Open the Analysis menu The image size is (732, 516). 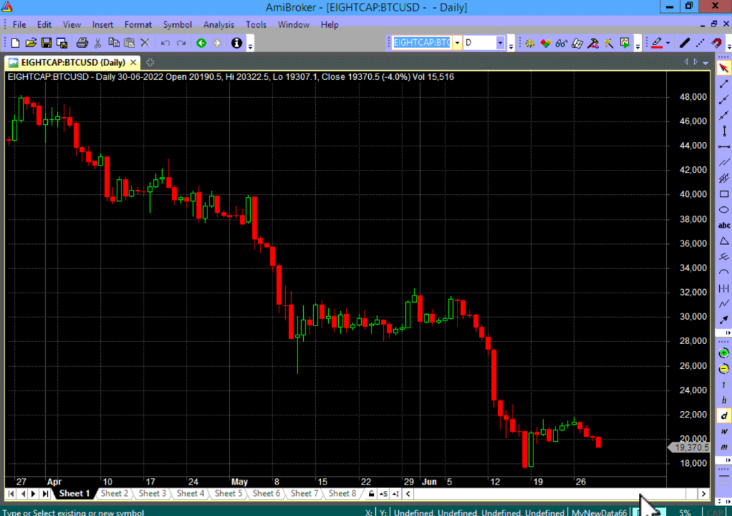[219, 25]
